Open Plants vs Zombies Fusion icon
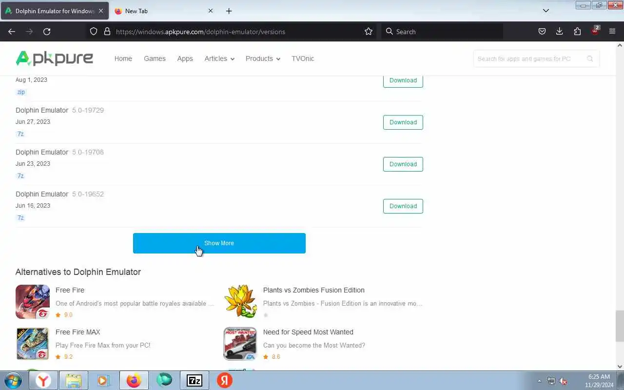The height and width of the screenshot is (390, 624). [x=240, y=302]
